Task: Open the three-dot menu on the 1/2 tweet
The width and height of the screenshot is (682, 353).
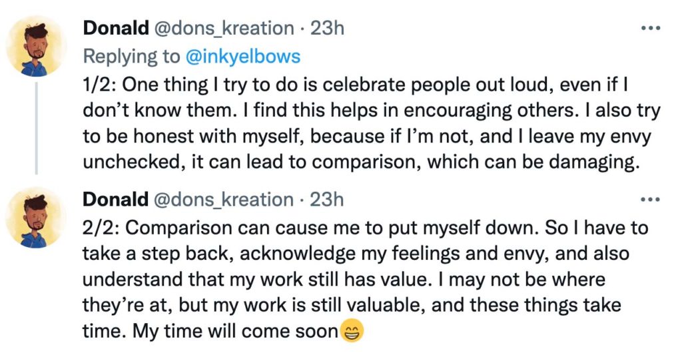Action: tap(651, 28)
